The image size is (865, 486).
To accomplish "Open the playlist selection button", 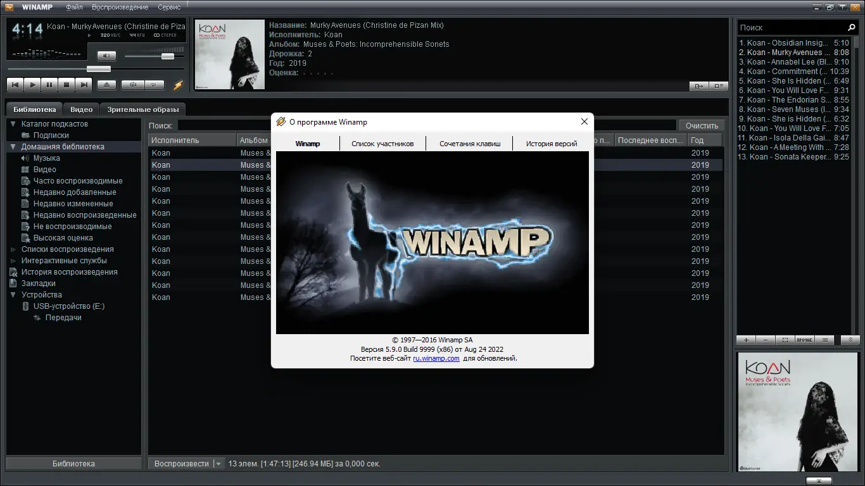I will (x=785, y=340).
